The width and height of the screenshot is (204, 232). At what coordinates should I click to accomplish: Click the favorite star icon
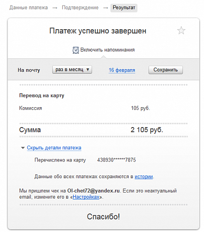(x=181, y=31)
